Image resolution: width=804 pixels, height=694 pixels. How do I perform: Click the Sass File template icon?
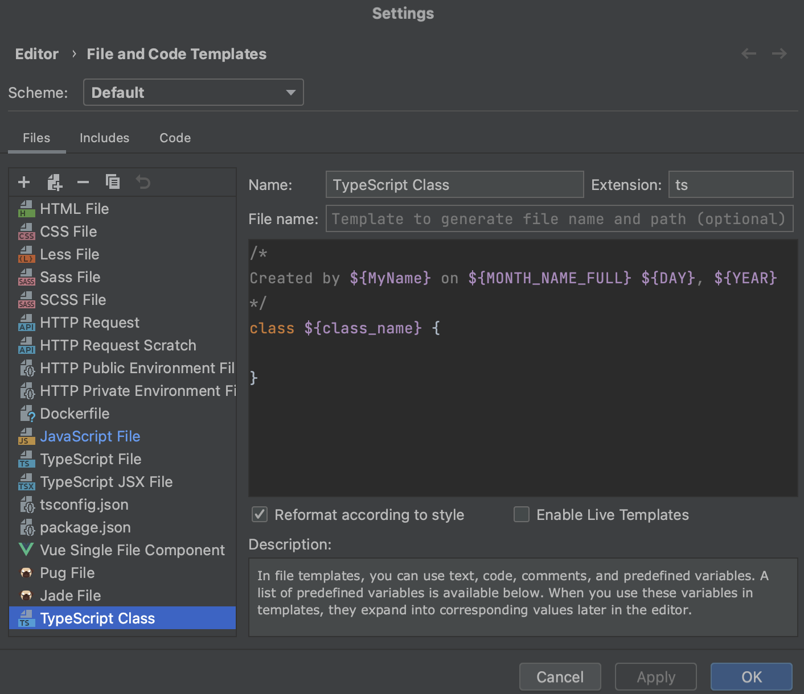(26, 277)
